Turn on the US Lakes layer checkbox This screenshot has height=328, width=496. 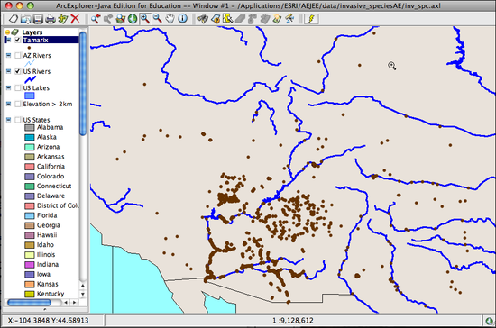[18, 87]
